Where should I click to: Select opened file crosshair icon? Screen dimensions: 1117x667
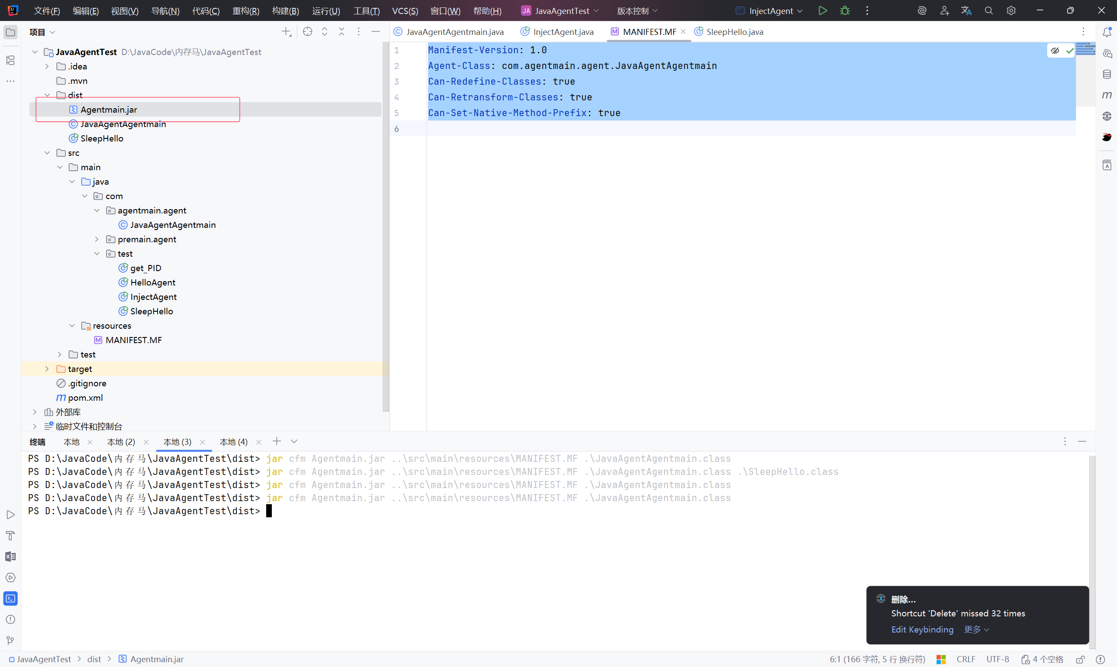pyautogui.click(x=308, y=32)
